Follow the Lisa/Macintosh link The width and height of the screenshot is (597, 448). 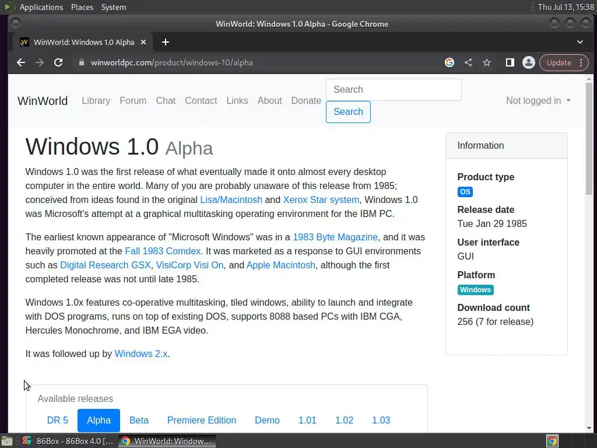231,200
